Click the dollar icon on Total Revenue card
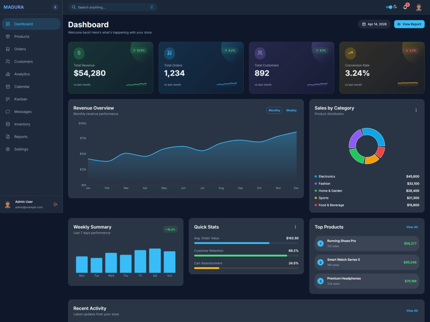430x322 pixels. [79, 53]
